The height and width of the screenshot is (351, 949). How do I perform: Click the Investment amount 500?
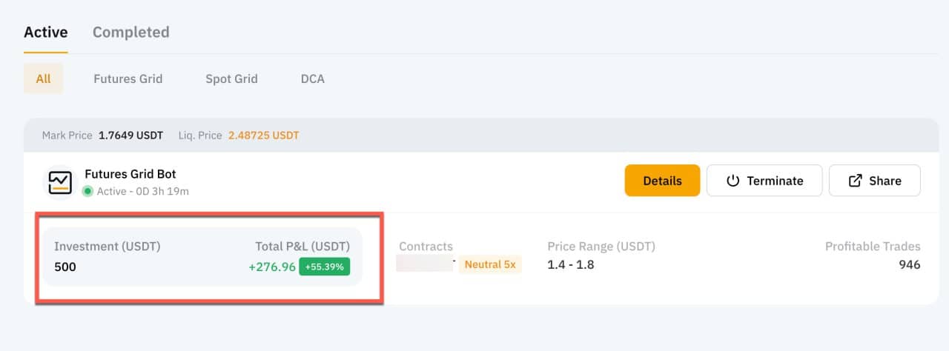click(65, 267)
